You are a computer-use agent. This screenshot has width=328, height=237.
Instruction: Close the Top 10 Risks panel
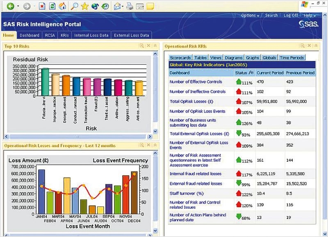(148, 46)
